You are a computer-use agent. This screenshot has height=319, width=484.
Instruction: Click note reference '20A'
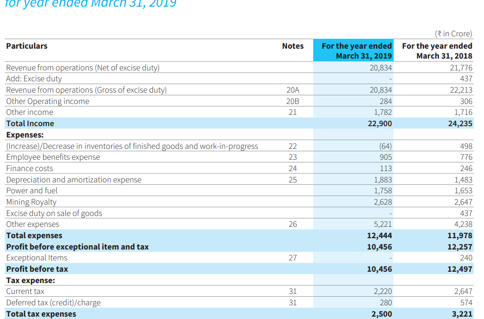coord(292,90)
